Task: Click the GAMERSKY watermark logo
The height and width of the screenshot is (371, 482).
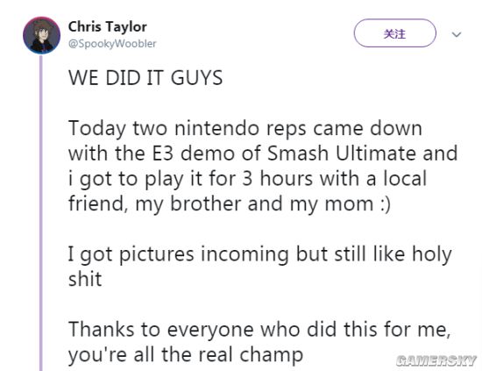Action: click(436, 360)
